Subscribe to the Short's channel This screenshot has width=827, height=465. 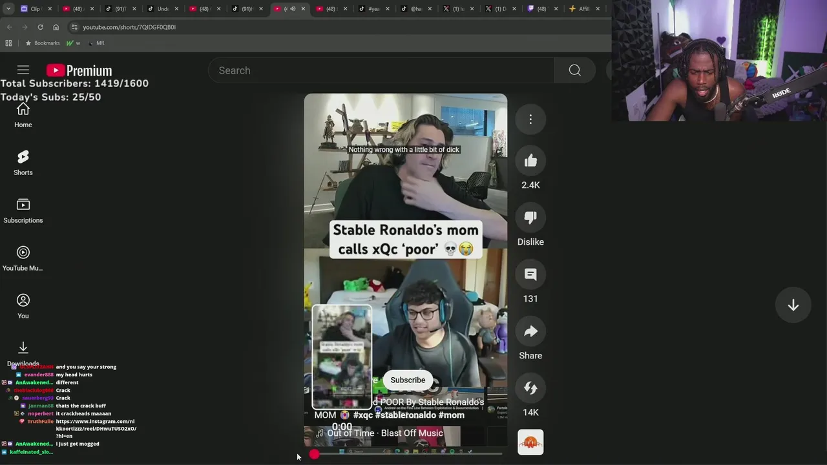click(x=408, y=380)
